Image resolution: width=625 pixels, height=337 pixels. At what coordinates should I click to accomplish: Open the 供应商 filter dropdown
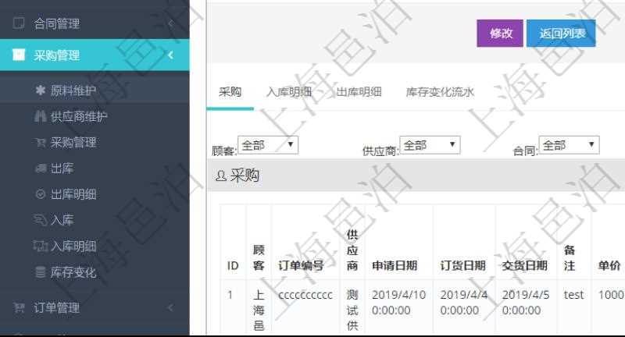(x=430, y=145)
